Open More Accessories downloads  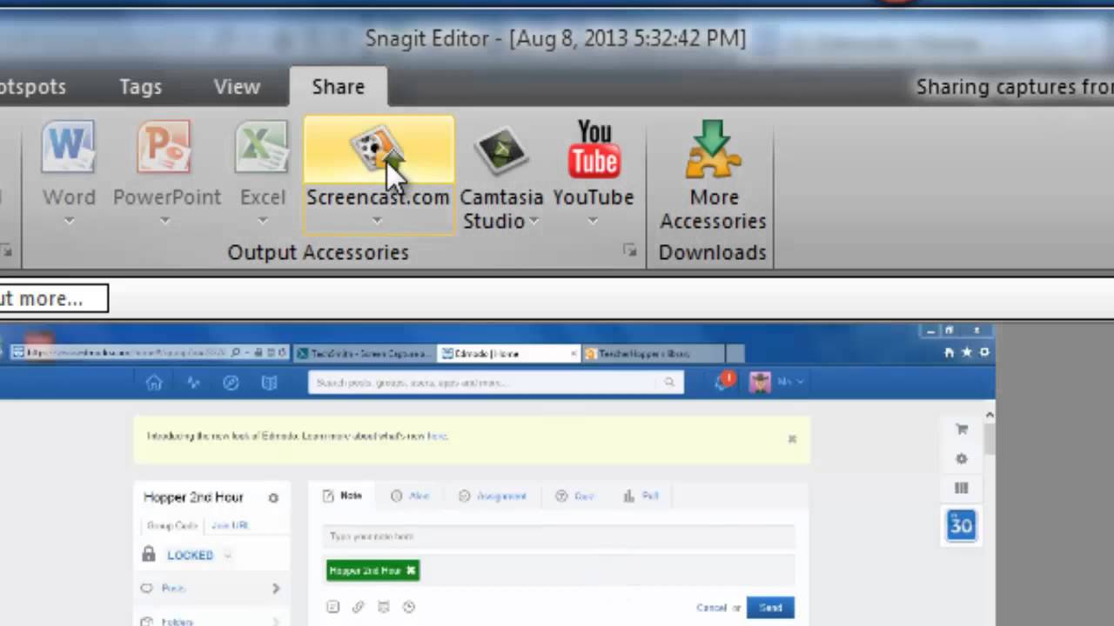point(713,174)
